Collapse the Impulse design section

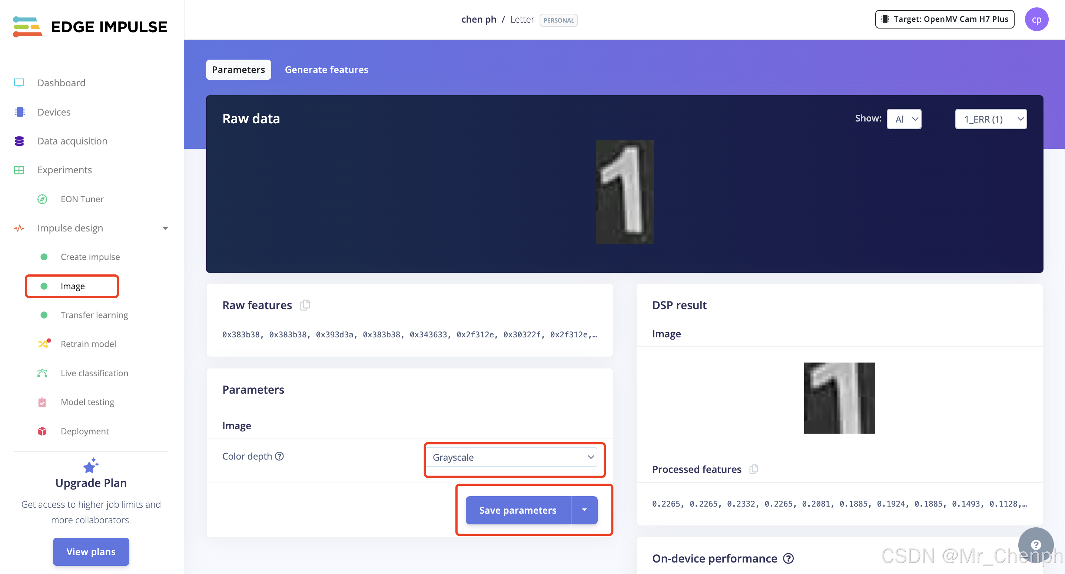pos(165,228)
